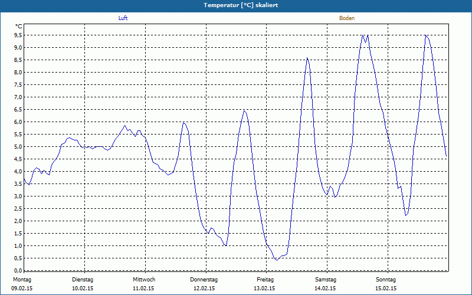The height and width of the screenshot is (295, 472).
Task: Click the 6,0 value on temperature axis
Action: (18, 122)
